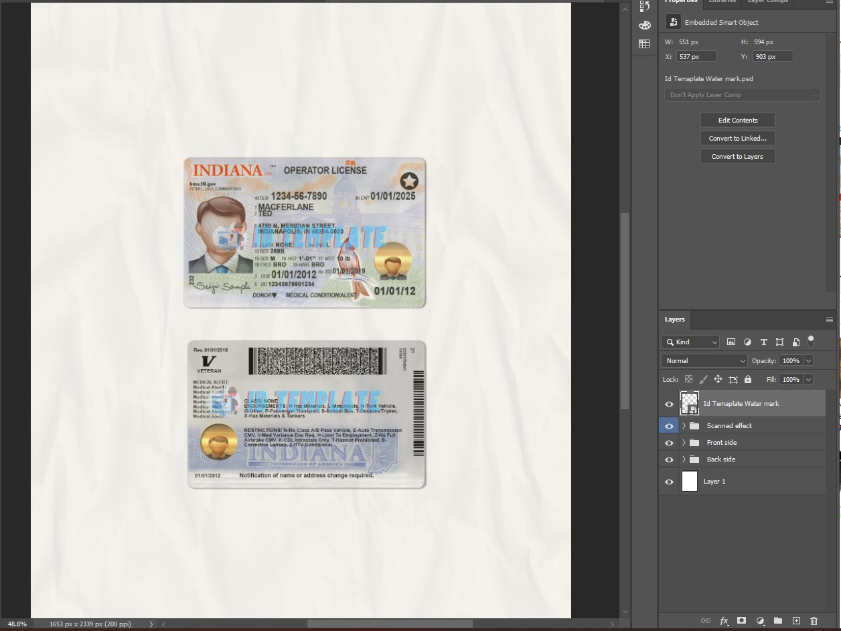
Task: Open the Opacity slider dropdown arrow
Action: click(808, 360)
